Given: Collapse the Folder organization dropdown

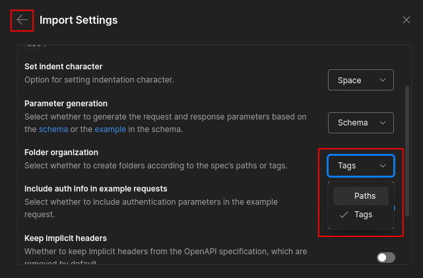Looking at the screenshot, I should click(x=360, y=166).
